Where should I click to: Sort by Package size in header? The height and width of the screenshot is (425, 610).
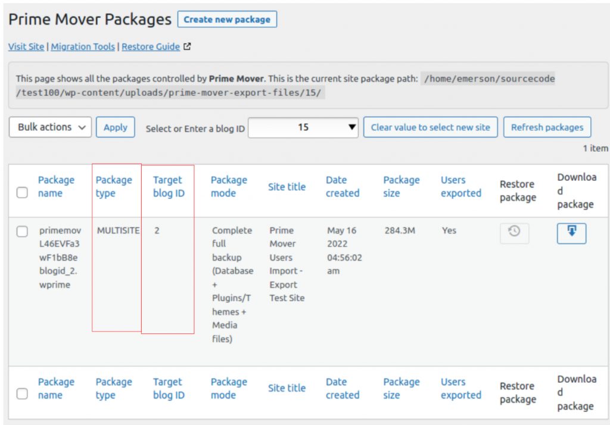coord(402,187)
